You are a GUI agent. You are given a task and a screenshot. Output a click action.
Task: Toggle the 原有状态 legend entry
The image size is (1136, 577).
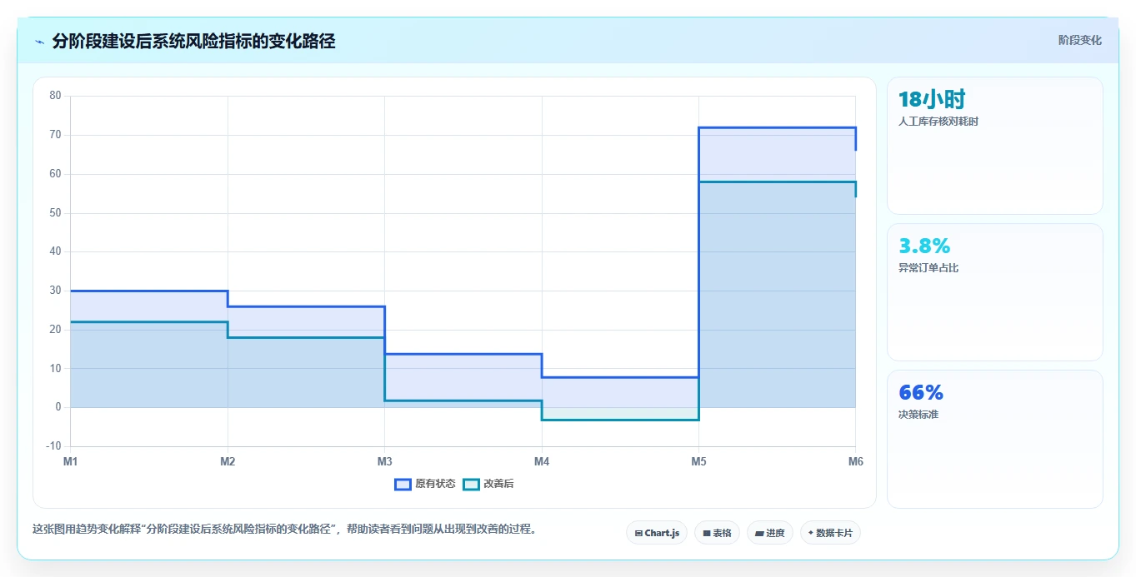(x=425, y=484)
